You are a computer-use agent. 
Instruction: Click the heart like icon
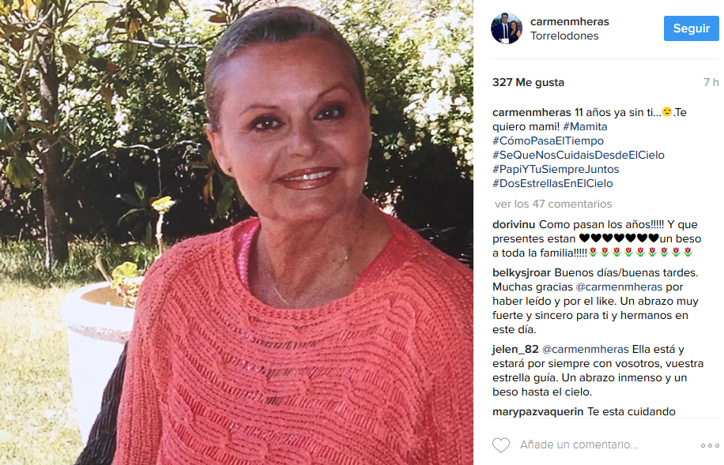[x=501, y=445]
